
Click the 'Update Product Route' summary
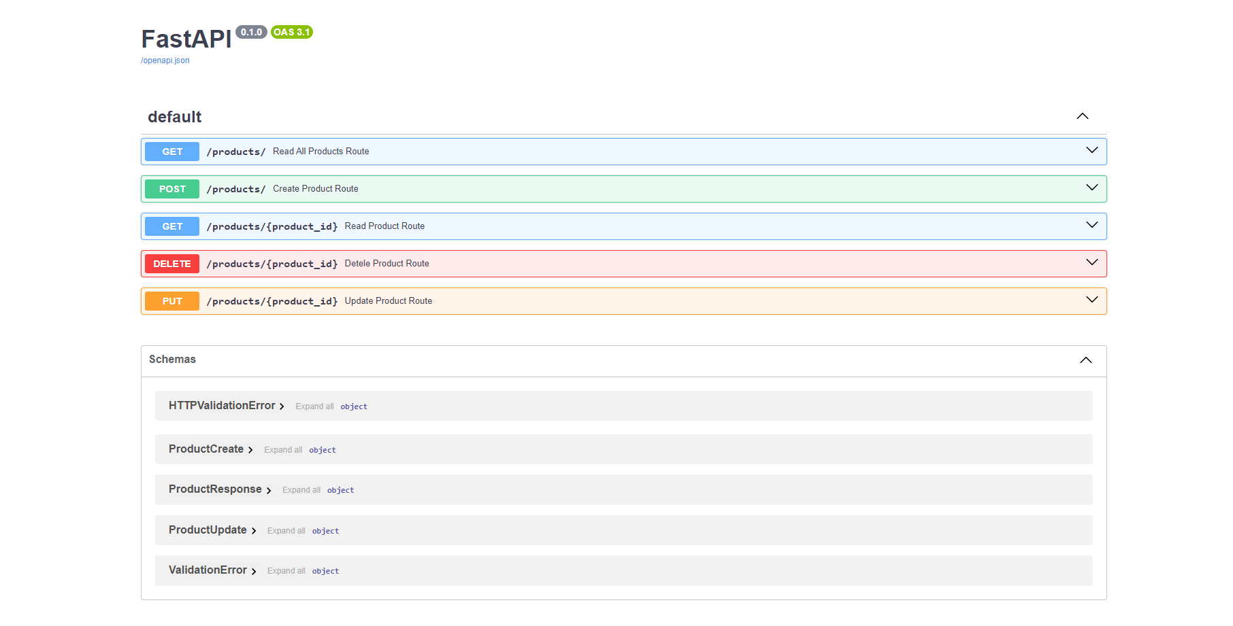pyautogui.click(x=389, y=301)
